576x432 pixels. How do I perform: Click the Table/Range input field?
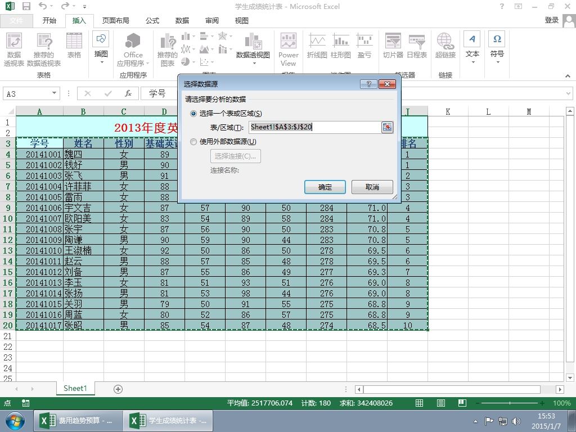tap(315, 127)
